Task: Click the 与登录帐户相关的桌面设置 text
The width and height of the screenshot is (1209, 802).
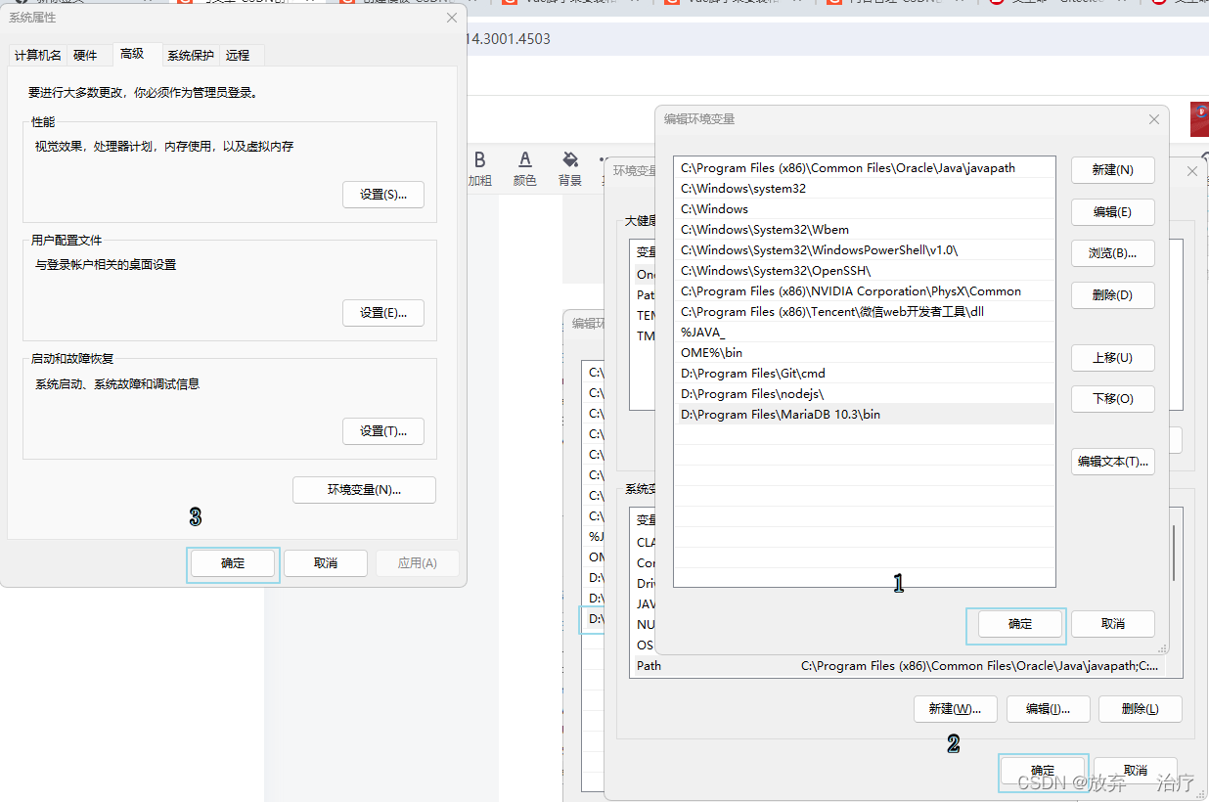Action: point(106,265)
